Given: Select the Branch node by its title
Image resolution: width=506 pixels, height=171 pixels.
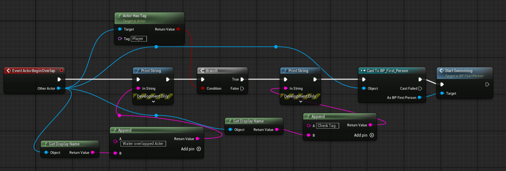Looking at the screenshot, I should 212,71.
